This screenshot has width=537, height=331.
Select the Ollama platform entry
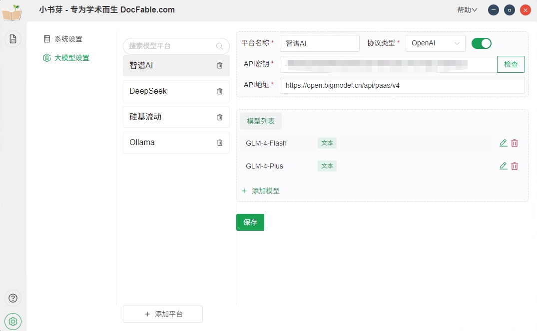point(176,143)
